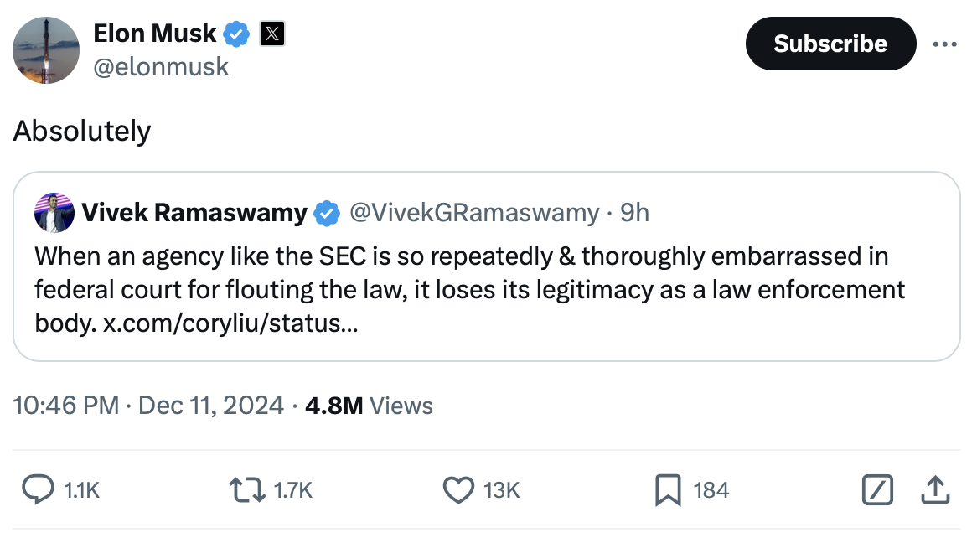Click Vivek Ramaswamy's verified checkmark
Viewport: 977px width, 543px height.
[x=326, y=214]
